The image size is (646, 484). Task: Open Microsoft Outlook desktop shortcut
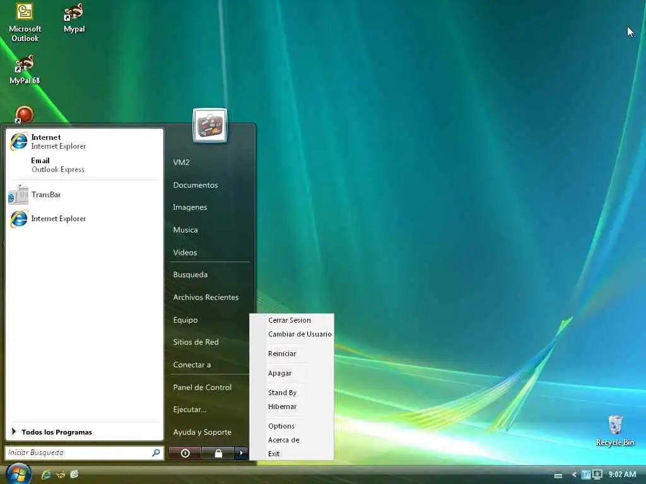pyautogui.click(x=25, y=22)
